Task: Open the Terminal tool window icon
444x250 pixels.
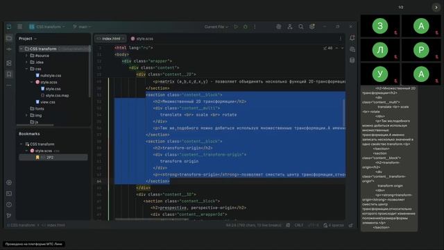Action: click(9, 194)
